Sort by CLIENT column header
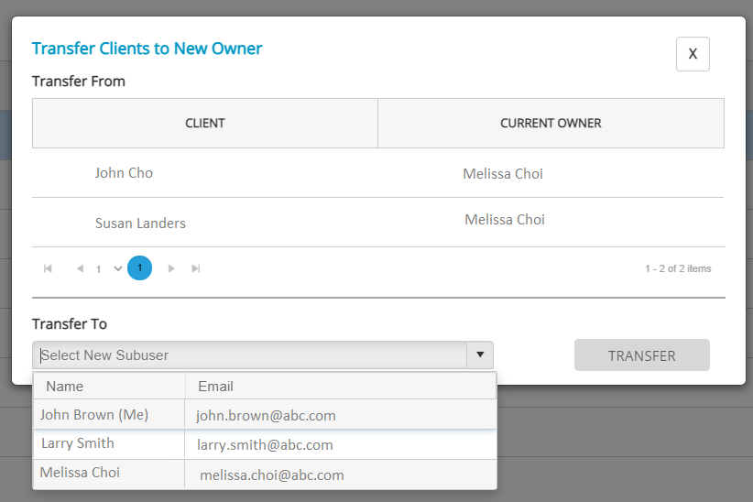753x502 pixels. [205, 124]
